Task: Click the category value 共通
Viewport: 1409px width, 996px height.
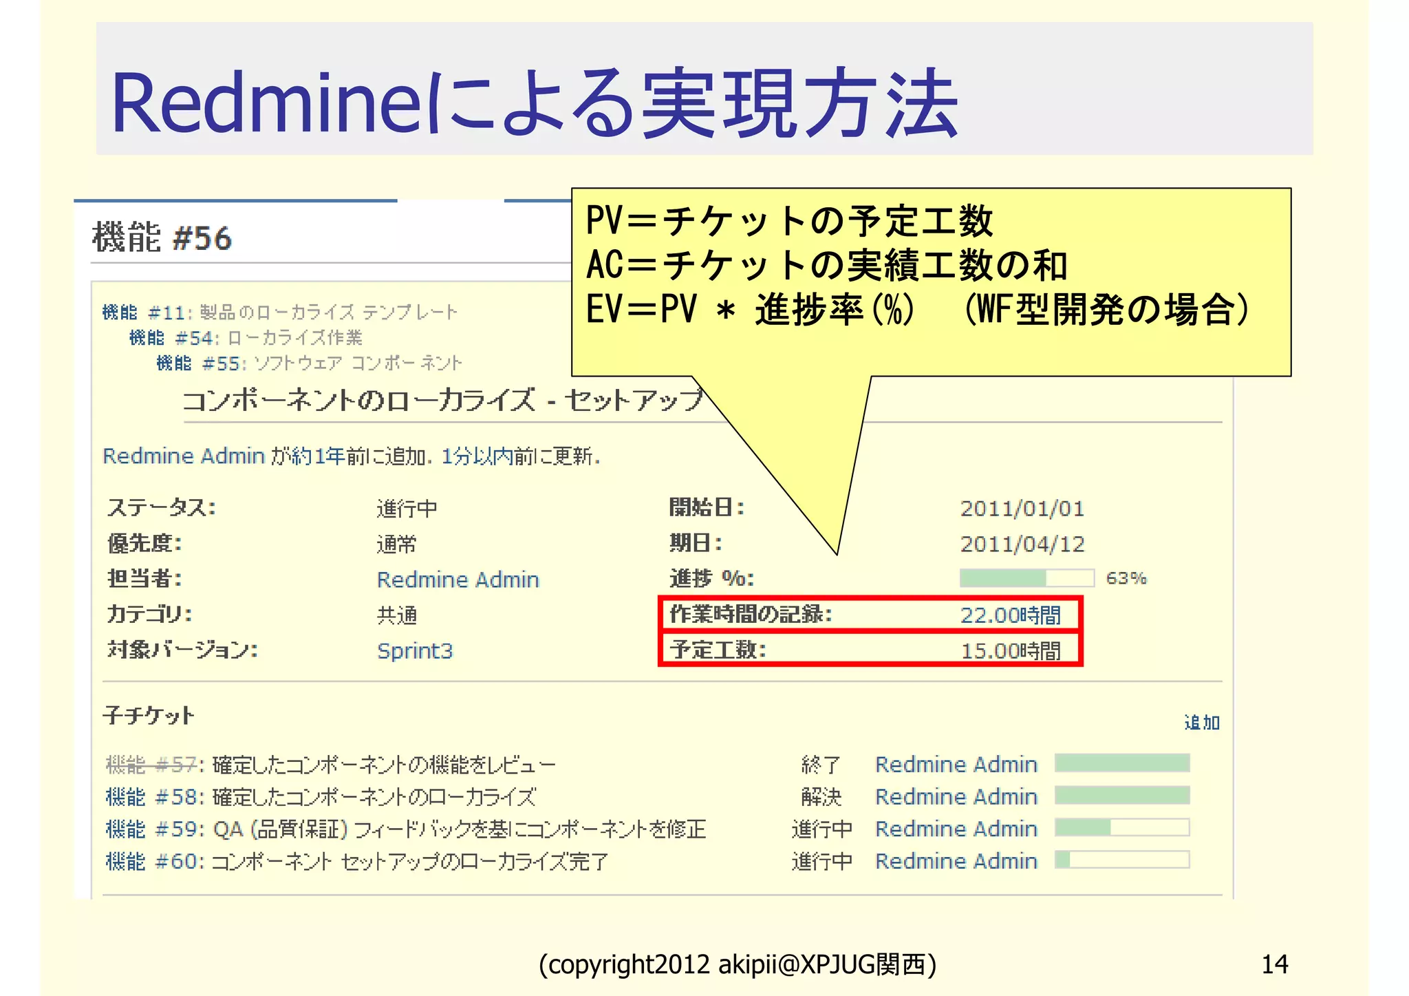Action: tap(397, 615)
